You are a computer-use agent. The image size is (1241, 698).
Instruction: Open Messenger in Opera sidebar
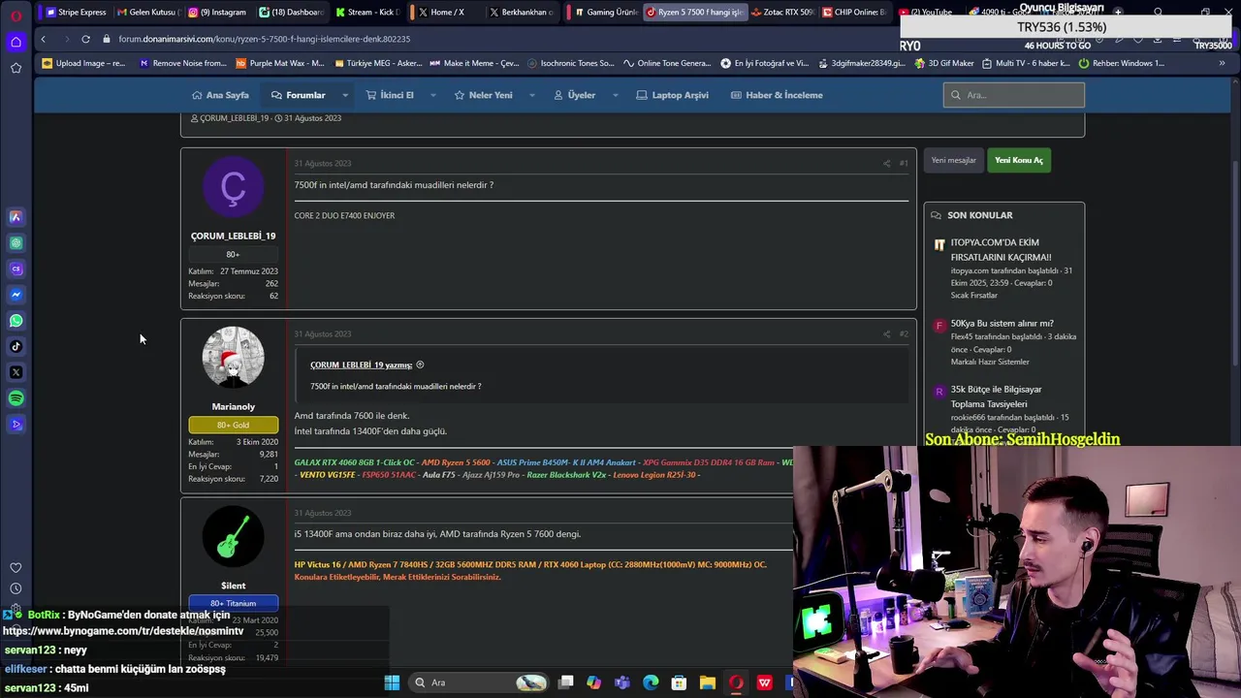pos(16,295)
